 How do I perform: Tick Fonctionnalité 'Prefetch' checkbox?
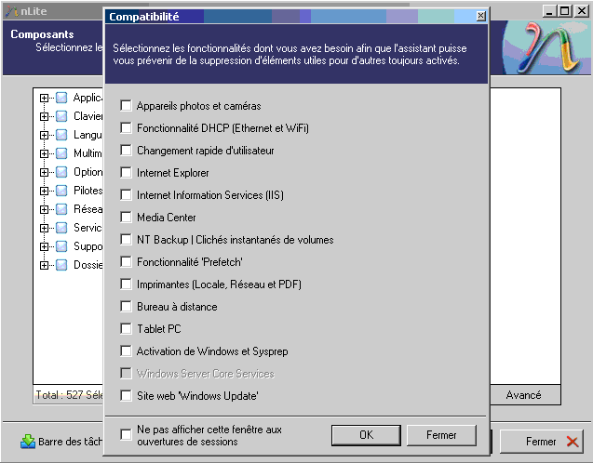click(126, 261)
